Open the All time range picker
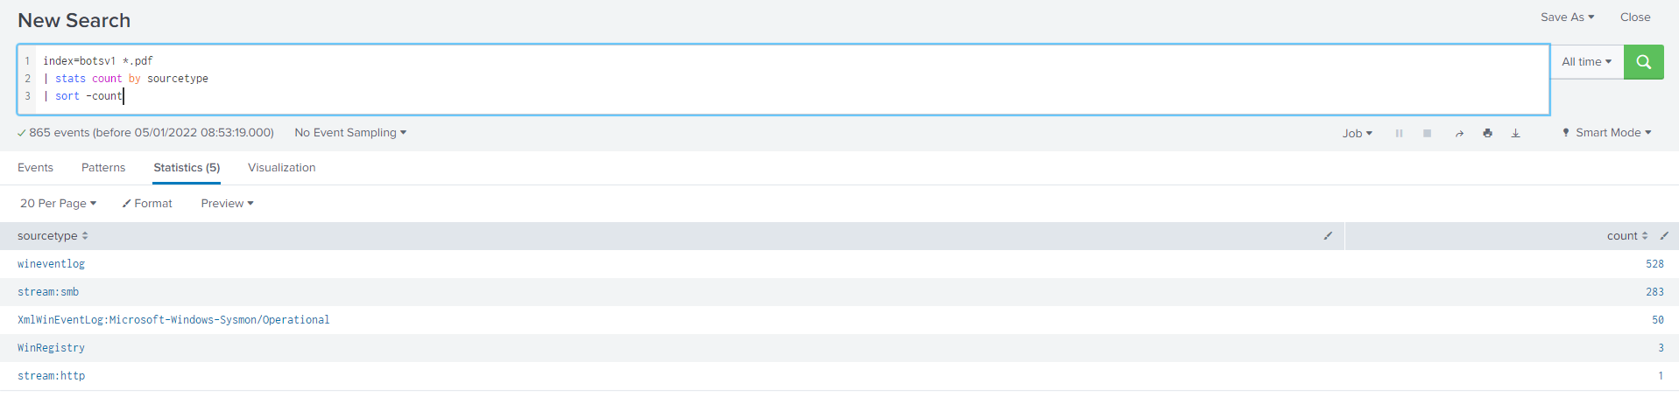 click(1586, 62)
